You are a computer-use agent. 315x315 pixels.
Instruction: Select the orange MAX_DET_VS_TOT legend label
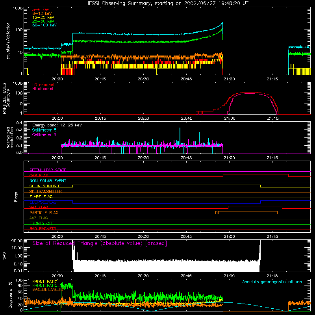pos(48,289)
